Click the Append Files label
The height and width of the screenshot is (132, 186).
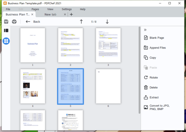click(x=157, y=48)
